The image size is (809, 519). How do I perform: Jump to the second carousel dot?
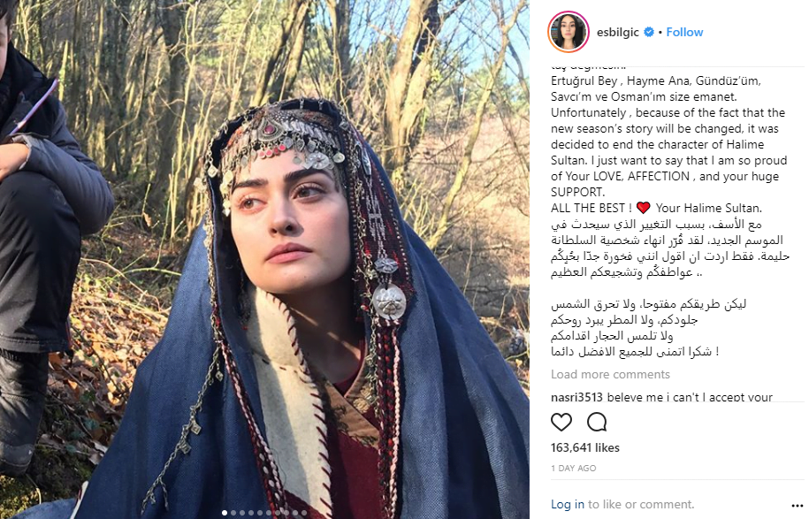tap(233, 512)
